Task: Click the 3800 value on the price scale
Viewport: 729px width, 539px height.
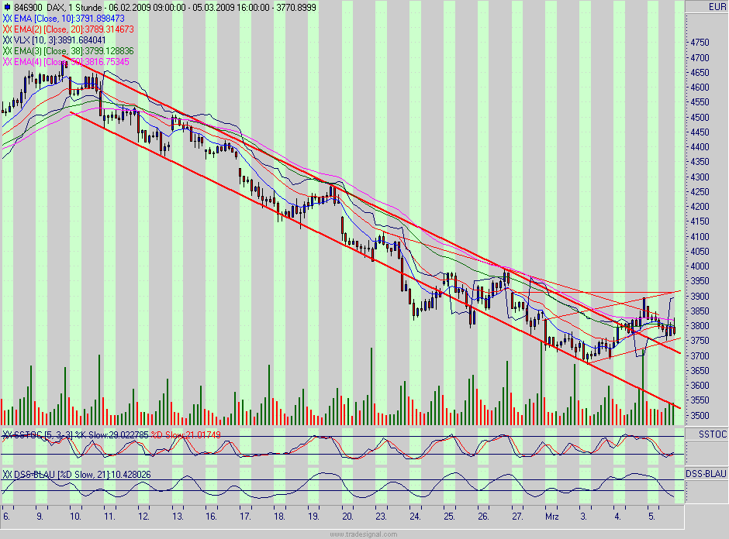Action: tap(698, 327)
